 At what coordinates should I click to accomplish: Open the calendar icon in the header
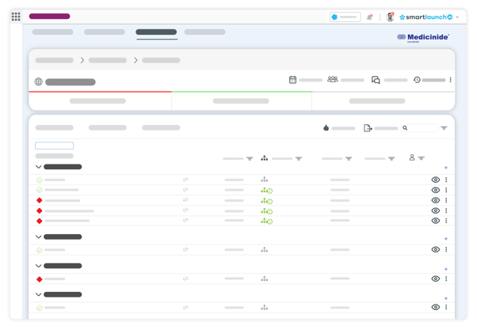point(292,80)
